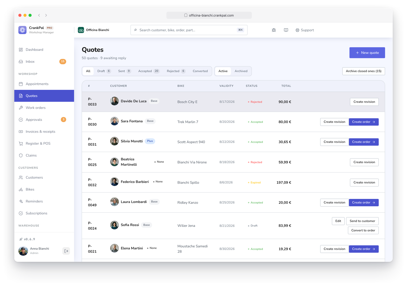The image size is (407, 287).
Task: Open the documentation book icon
Action: [286, 30]
